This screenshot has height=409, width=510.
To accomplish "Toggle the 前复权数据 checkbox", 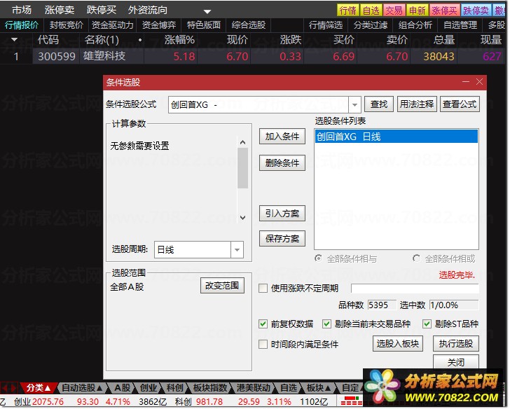I will point(263,324).
